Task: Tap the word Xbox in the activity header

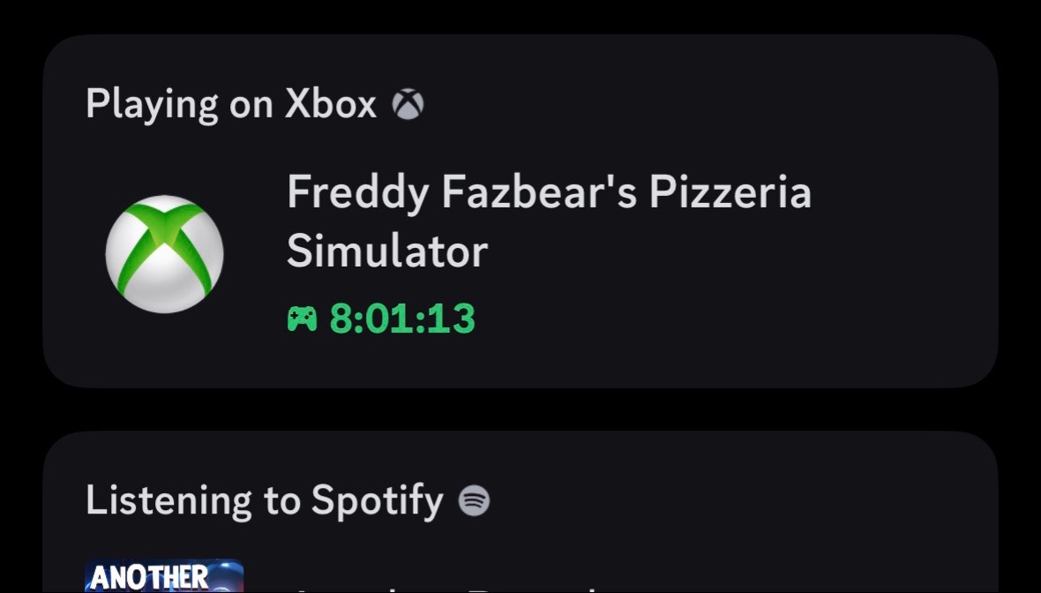Action: click(x=331, y=104)
